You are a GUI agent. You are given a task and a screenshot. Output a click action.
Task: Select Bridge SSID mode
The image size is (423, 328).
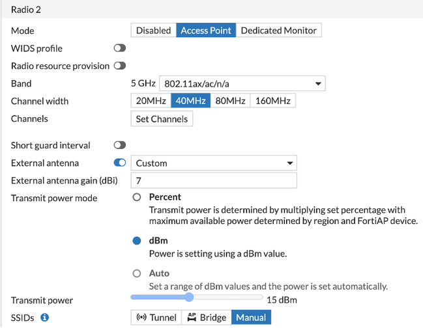click(207, 318)
